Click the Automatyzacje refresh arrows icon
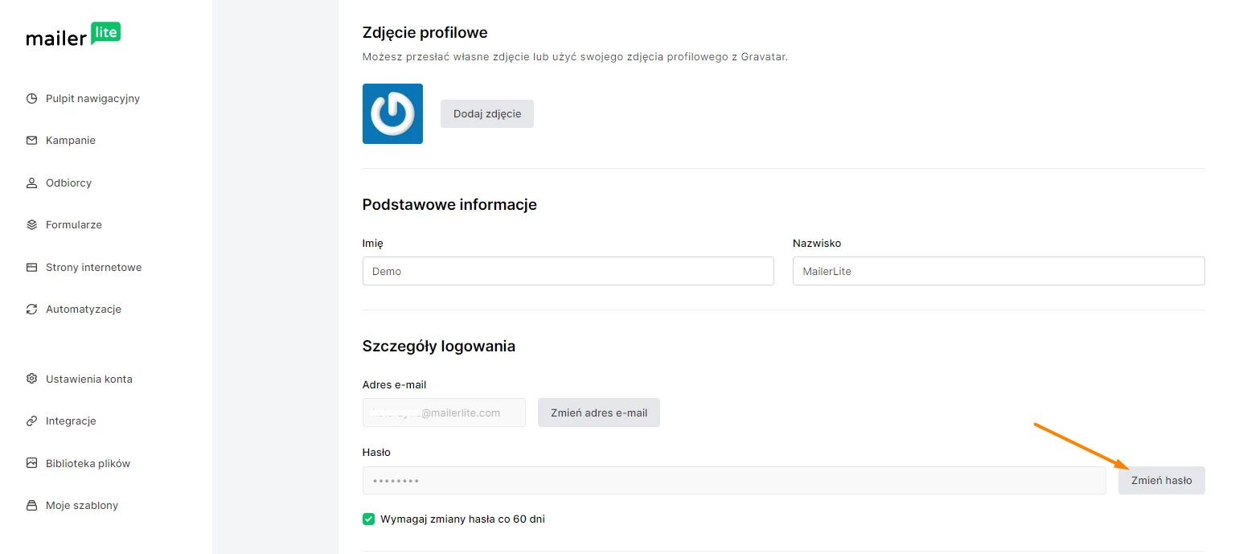The image size is (1239, 554). (32, 310)
